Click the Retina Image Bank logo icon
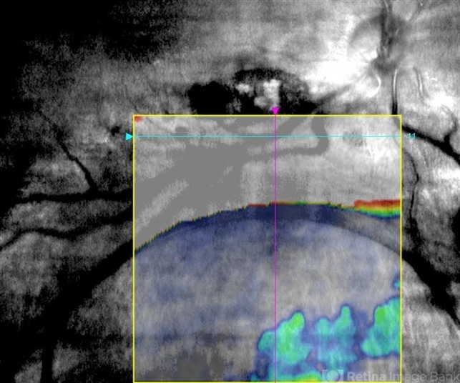 pos(334,374)
